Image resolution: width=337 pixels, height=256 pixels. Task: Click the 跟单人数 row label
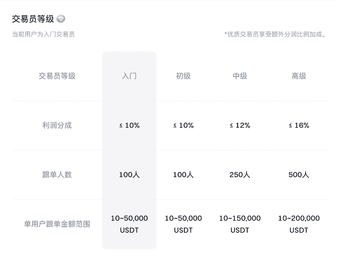(57, 175)
